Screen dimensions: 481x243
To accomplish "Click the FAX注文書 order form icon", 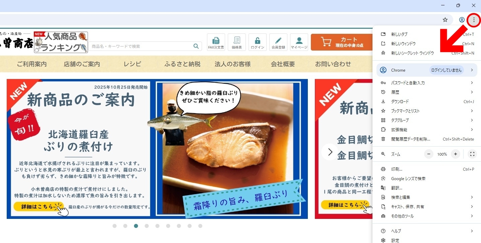I will click(216, 42).
